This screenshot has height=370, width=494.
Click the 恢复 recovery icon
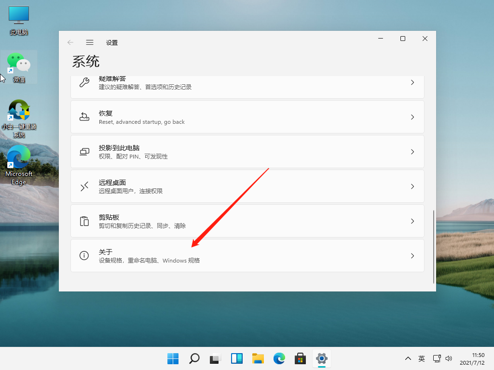(x=84, y=117)
